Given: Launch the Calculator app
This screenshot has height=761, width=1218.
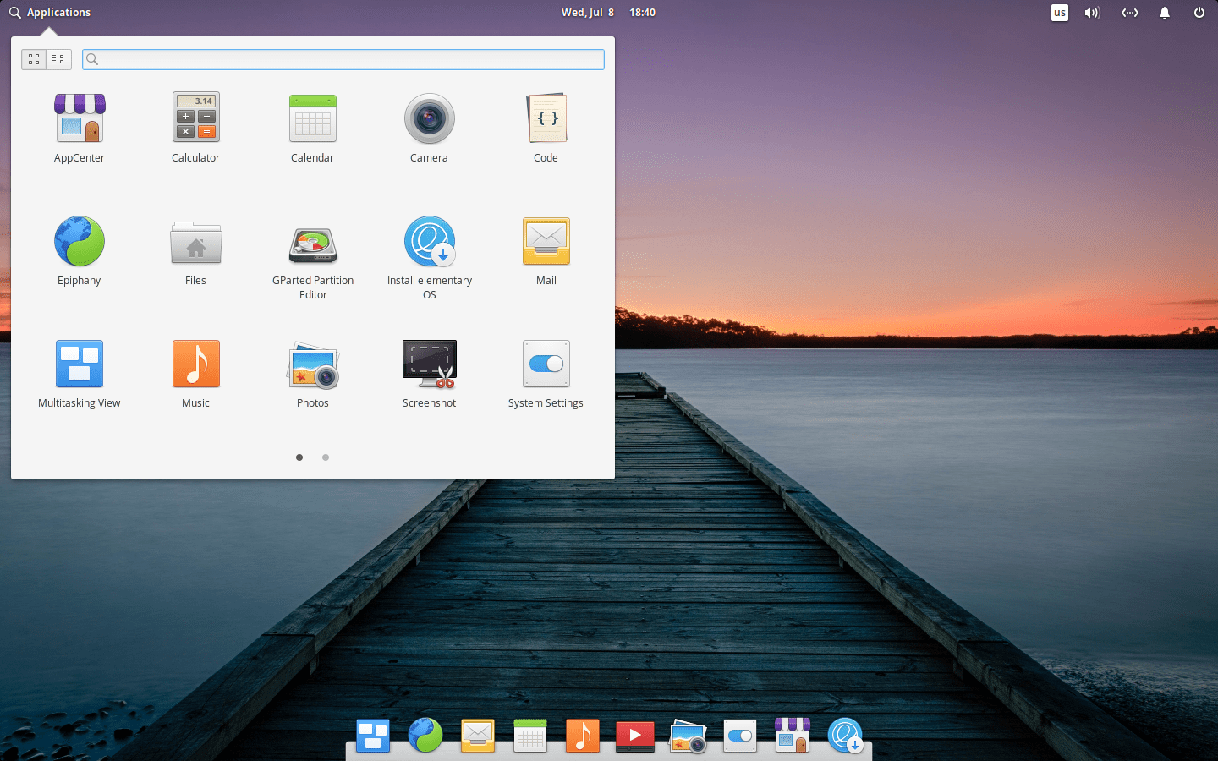Looking at the screenshot, I should coord(195,129).
